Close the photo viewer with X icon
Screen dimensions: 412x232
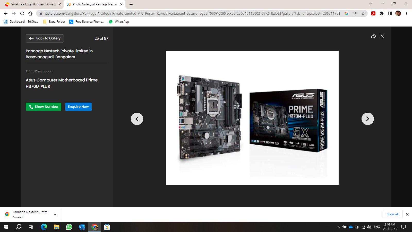click(382, 36)
